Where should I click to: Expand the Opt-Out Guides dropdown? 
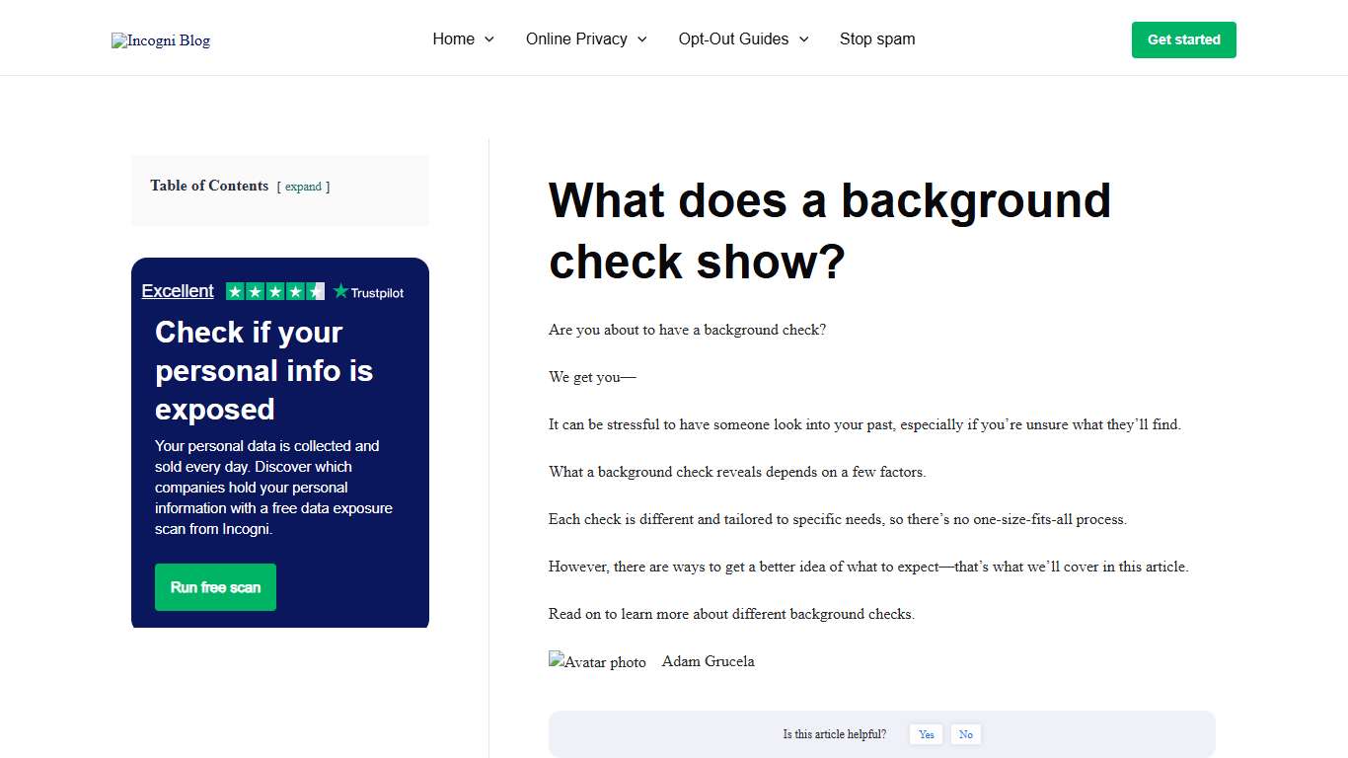tap(743, 38)
